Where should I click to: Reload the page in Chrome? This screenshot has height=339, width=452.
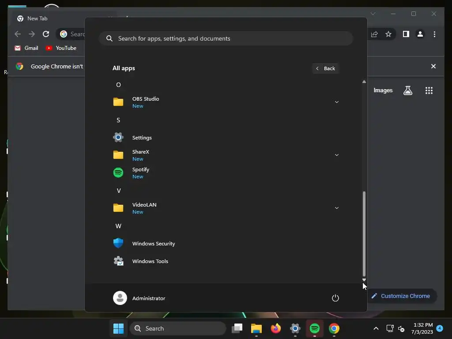pos(46,34)
